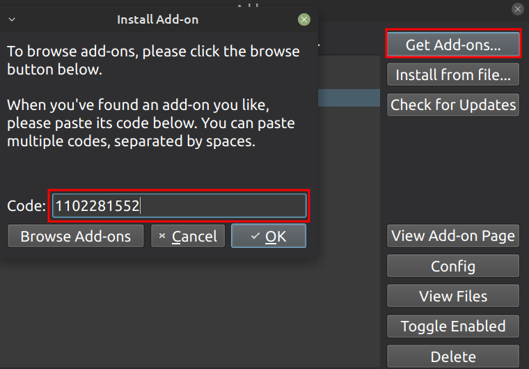529x369 pixels.
Task: Open the window menu chevron in the dialog title bar
Action: point(12,19)
